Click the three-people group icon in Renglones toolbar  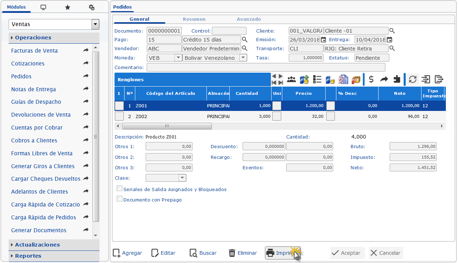(x=291, y=79)
